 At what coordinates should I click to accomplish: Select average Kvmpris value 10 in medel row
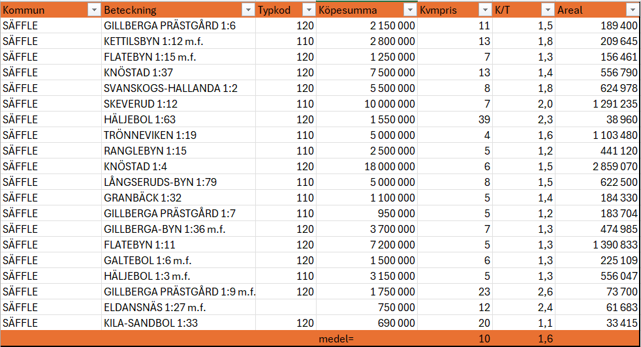point(454,339)
